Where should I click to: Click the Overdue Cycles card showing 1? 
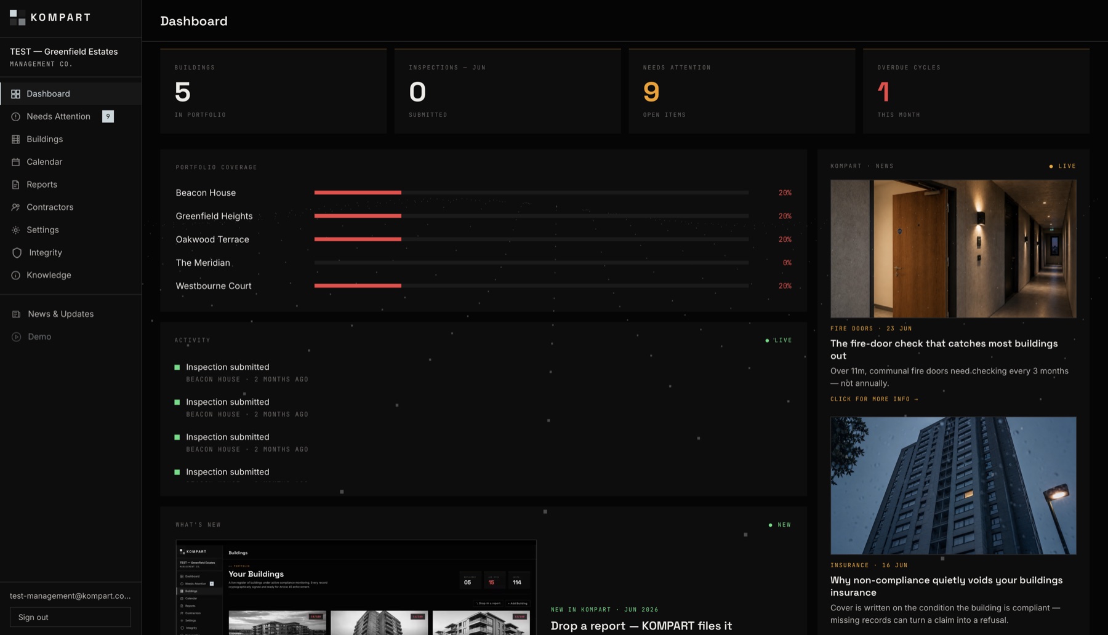(976, 91)
